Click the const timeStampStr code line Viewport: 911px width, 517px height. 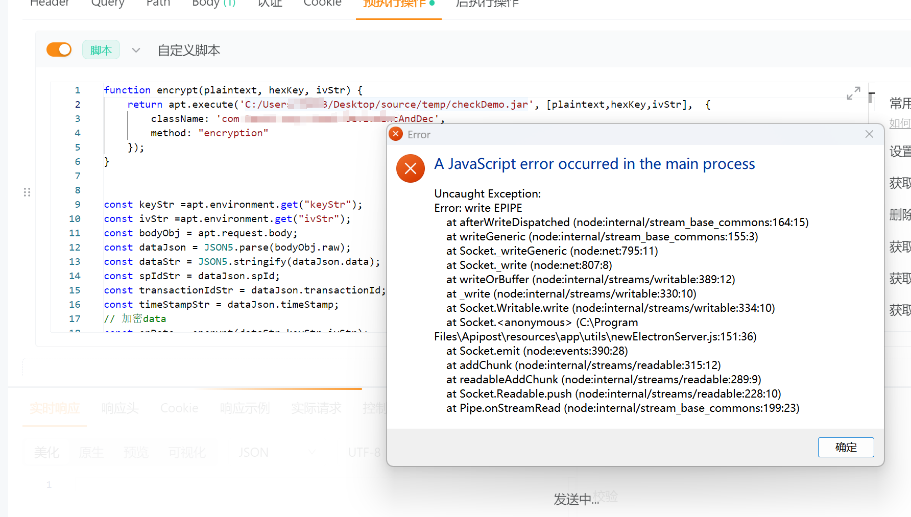[221, 305]
